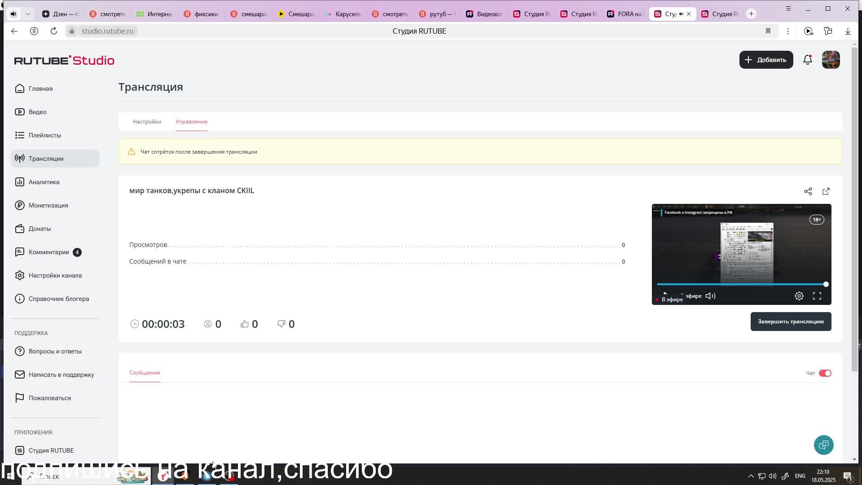Open the user avatar menu
This screenshot has height=485, width=862.
click(831, 60)
